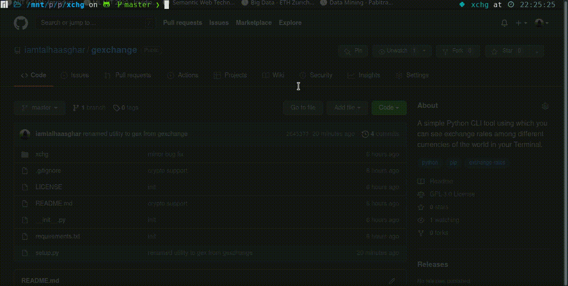Click the file icon for __init__.py

(25, 220)
